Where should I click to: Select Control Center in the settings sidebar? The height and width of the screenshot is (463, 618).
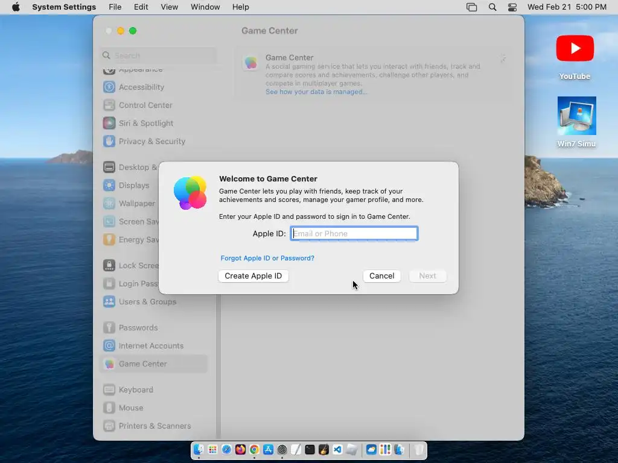pyautogui.click(x=154, y=105)
